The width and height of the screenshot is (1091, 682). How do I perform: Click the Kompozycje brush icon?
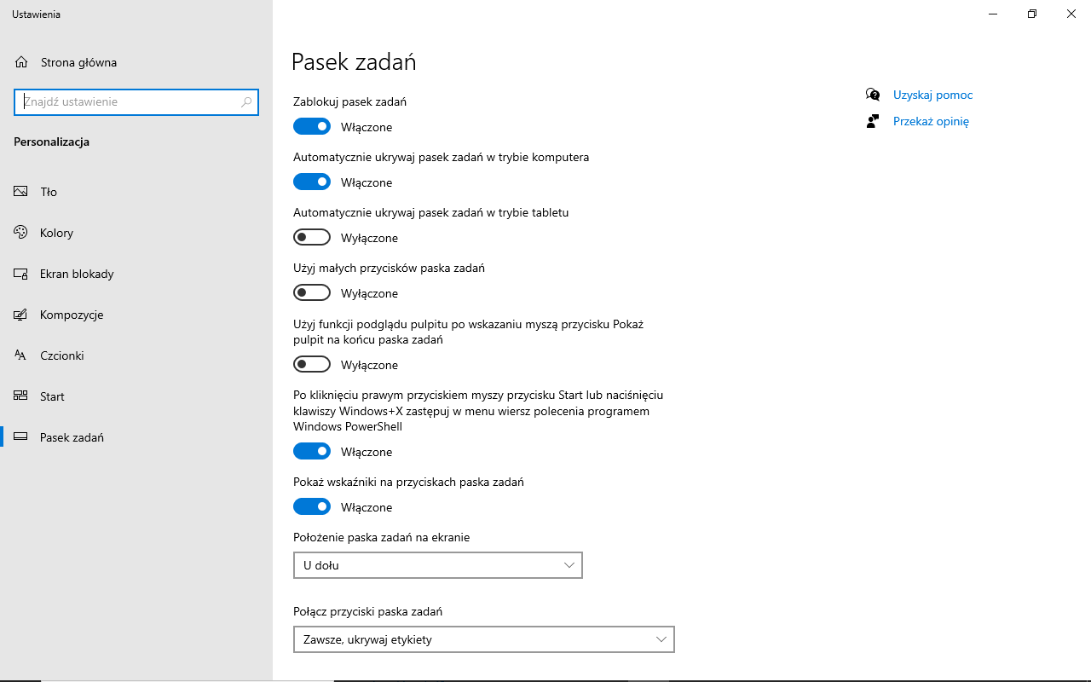[x=21, y=315]
